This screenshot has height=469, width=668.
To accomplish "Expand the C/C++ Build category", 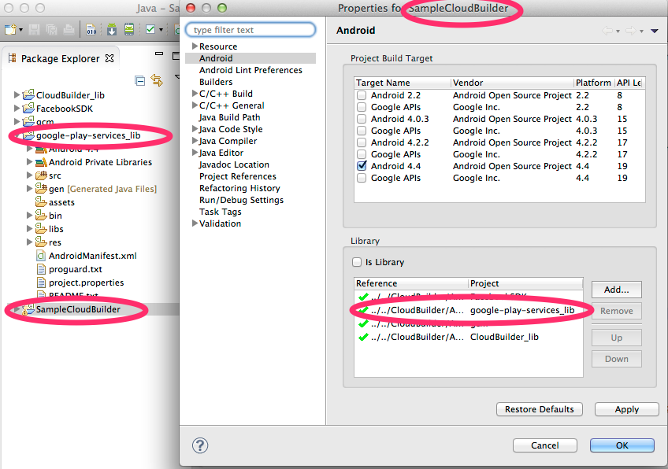I will [195, 93].
